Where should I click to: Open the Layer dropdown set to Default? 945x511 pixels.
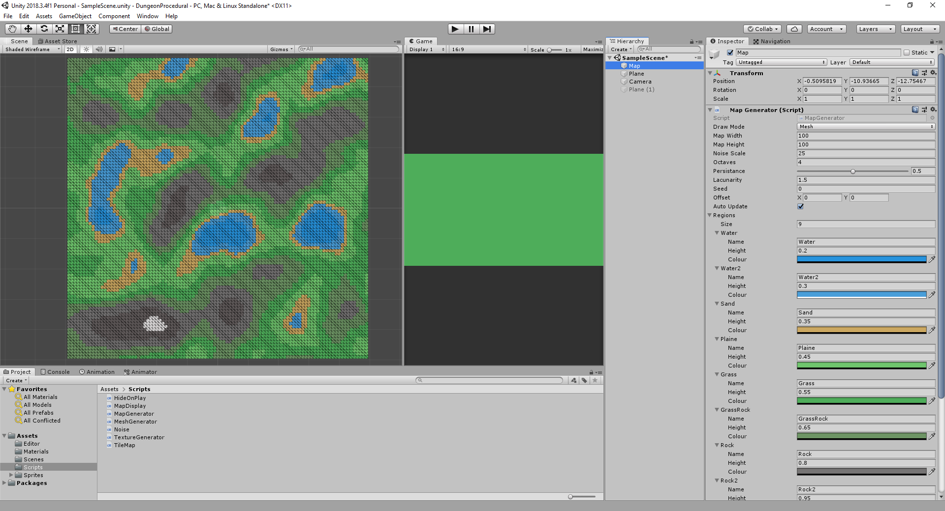click(891, 62)
